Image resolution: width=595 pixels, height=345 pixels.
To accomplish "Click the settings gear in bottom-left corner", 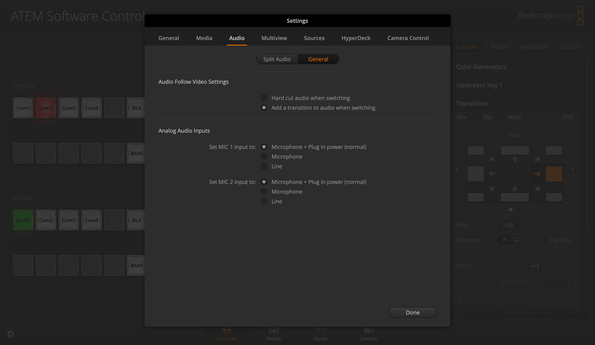I will pos(11,334).
